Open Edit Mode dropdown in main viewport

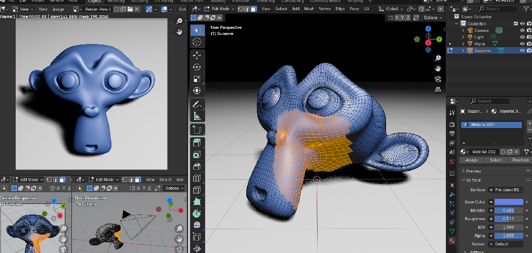point(220,9)
